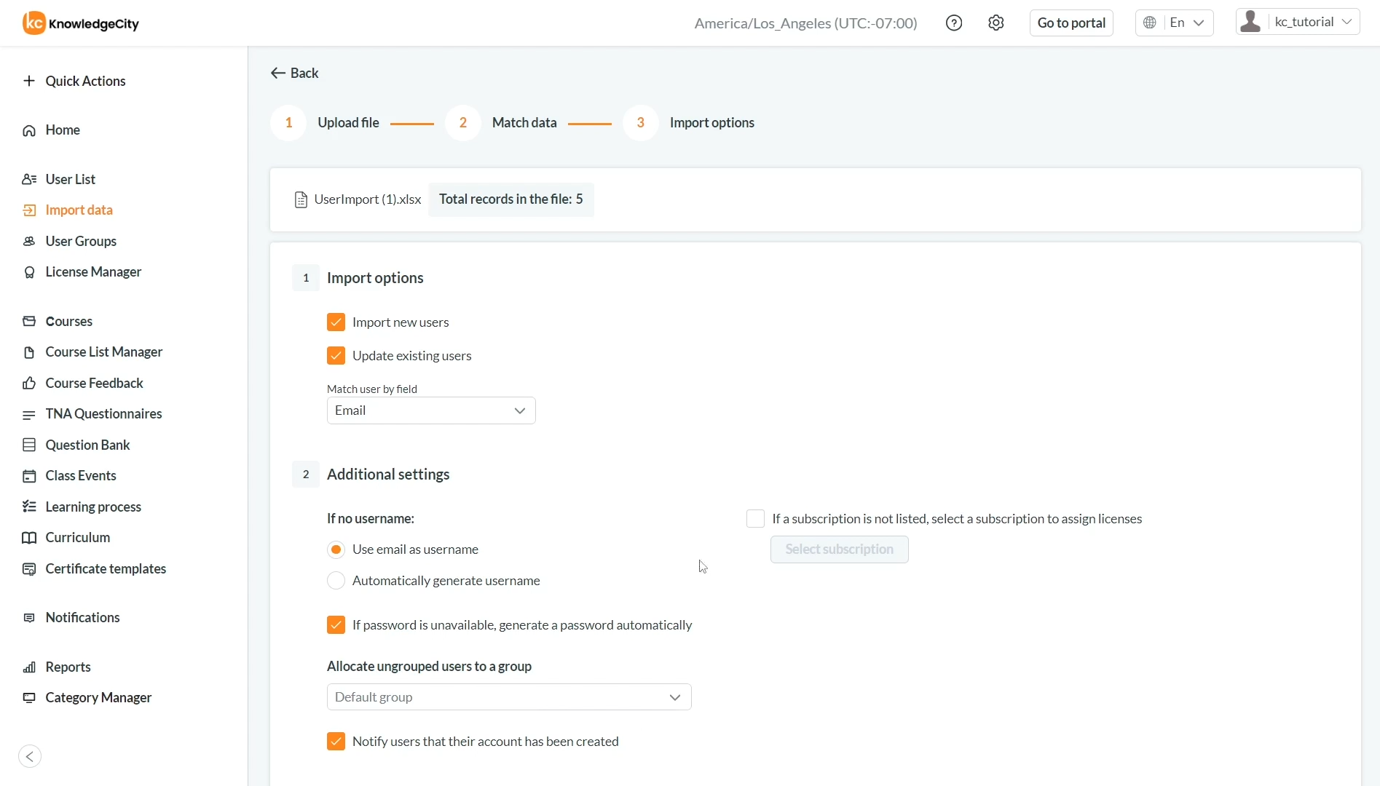Click the Go to portal button
The height and width of the screenshot is (786, 1380).
coord(1071,23)
